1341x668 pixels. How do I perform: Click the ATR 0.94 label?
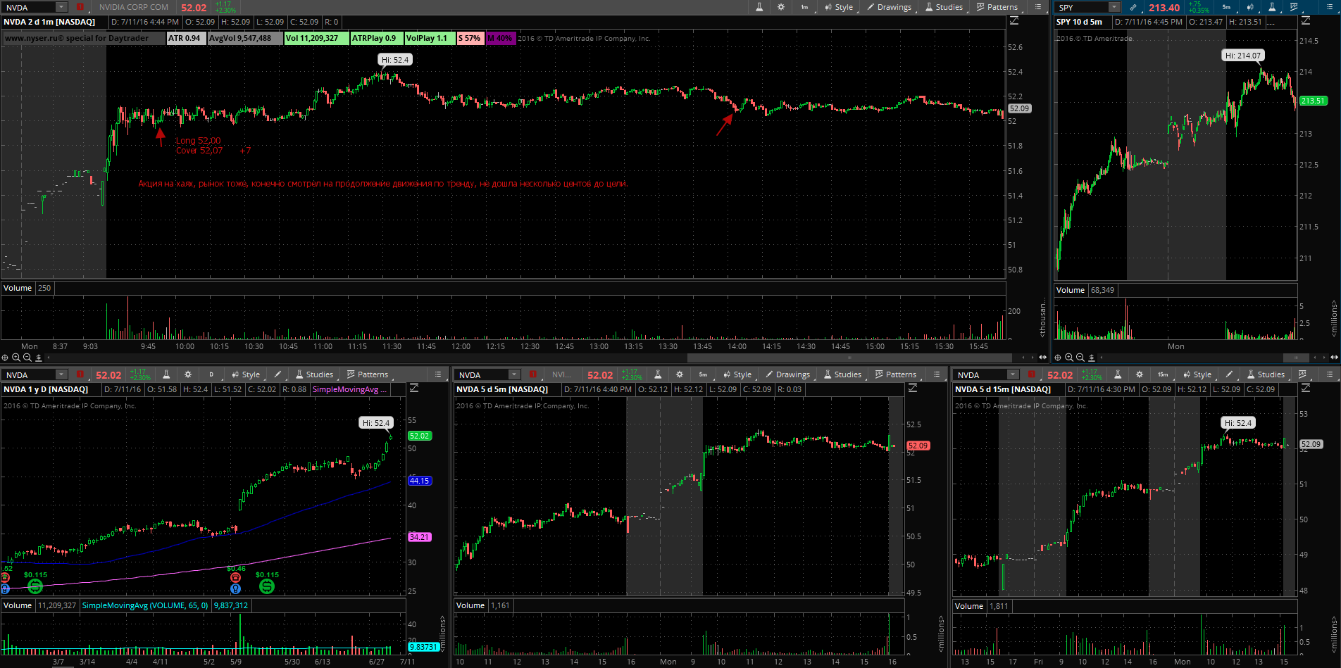pyautogui.click(x=185, y=38)
